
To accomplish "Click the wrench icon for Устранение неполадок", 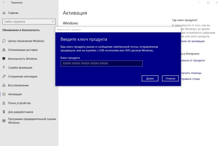I will [x=4, y=77].
